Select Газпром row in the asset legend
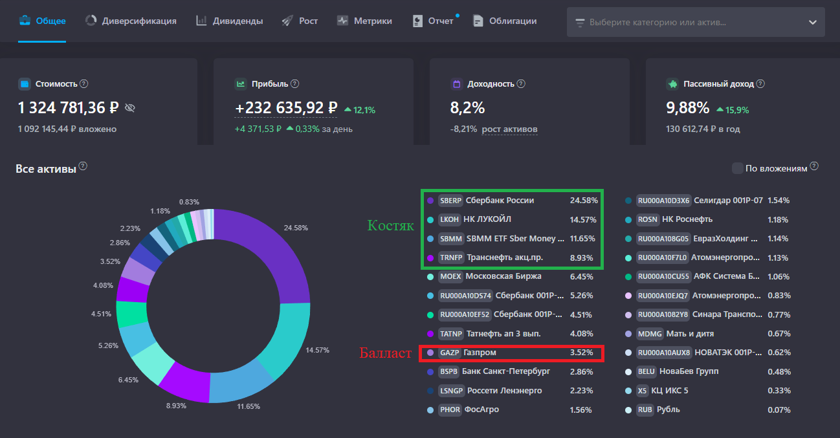Viewport: 840px width, 438px height. click(x=511, y=353)
